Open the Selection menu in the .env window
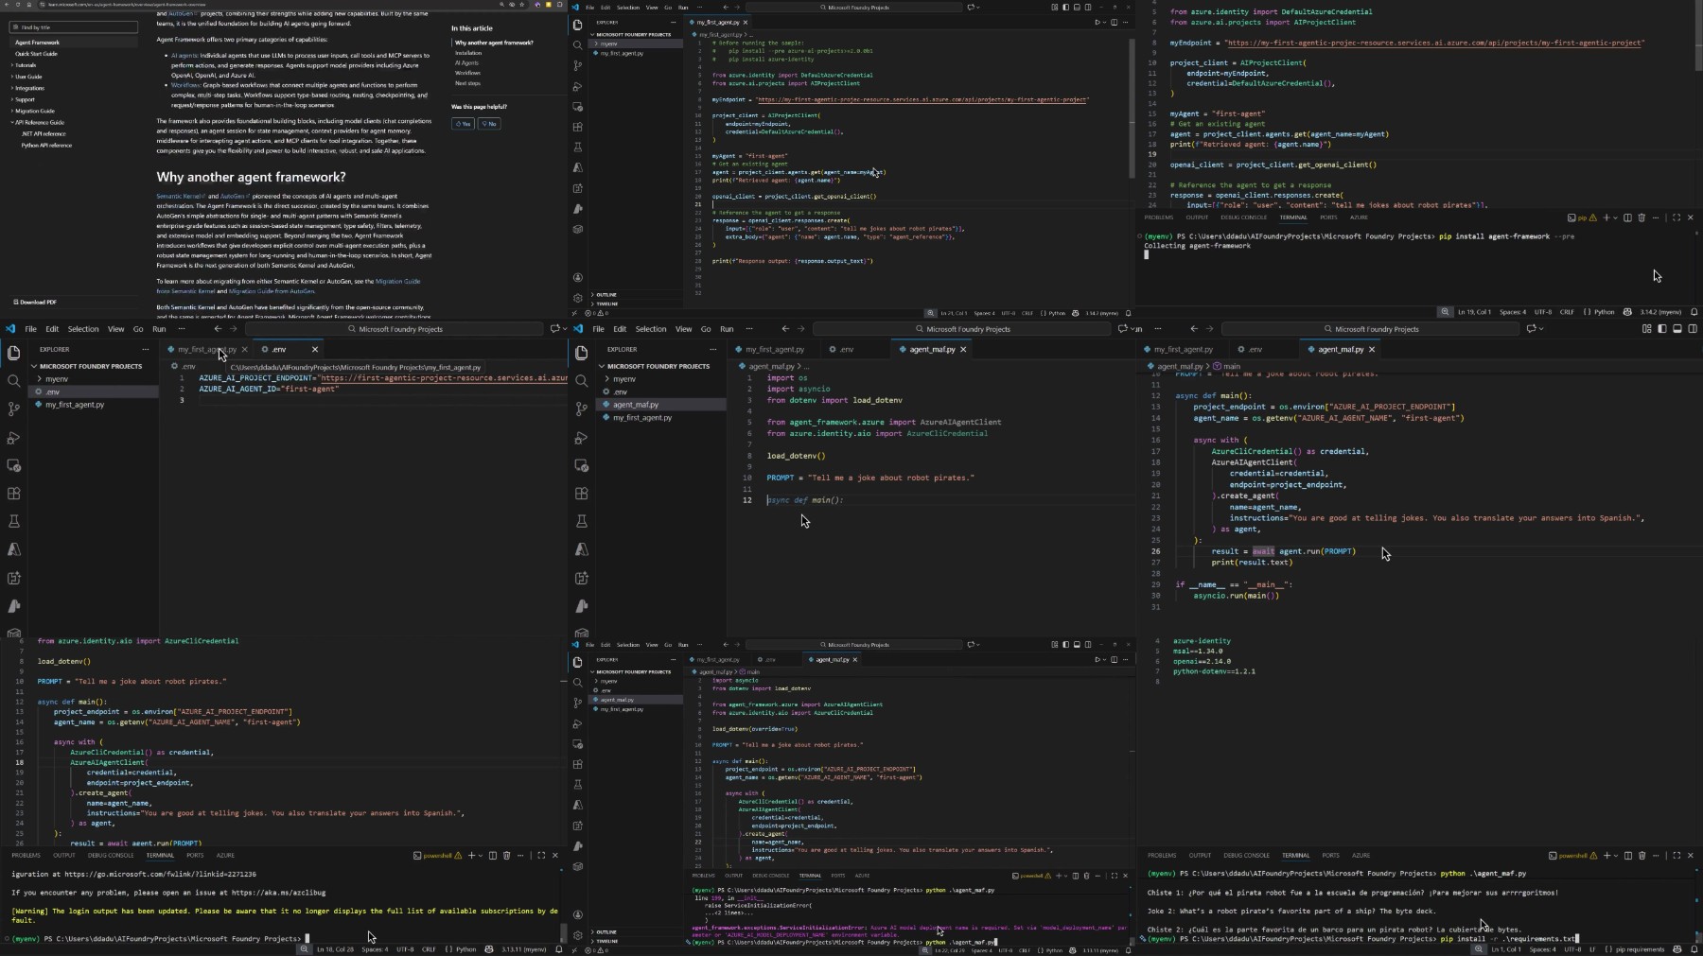Viewport: 1703px width, 956px height. pyautogui.click(x=82, y=329)
